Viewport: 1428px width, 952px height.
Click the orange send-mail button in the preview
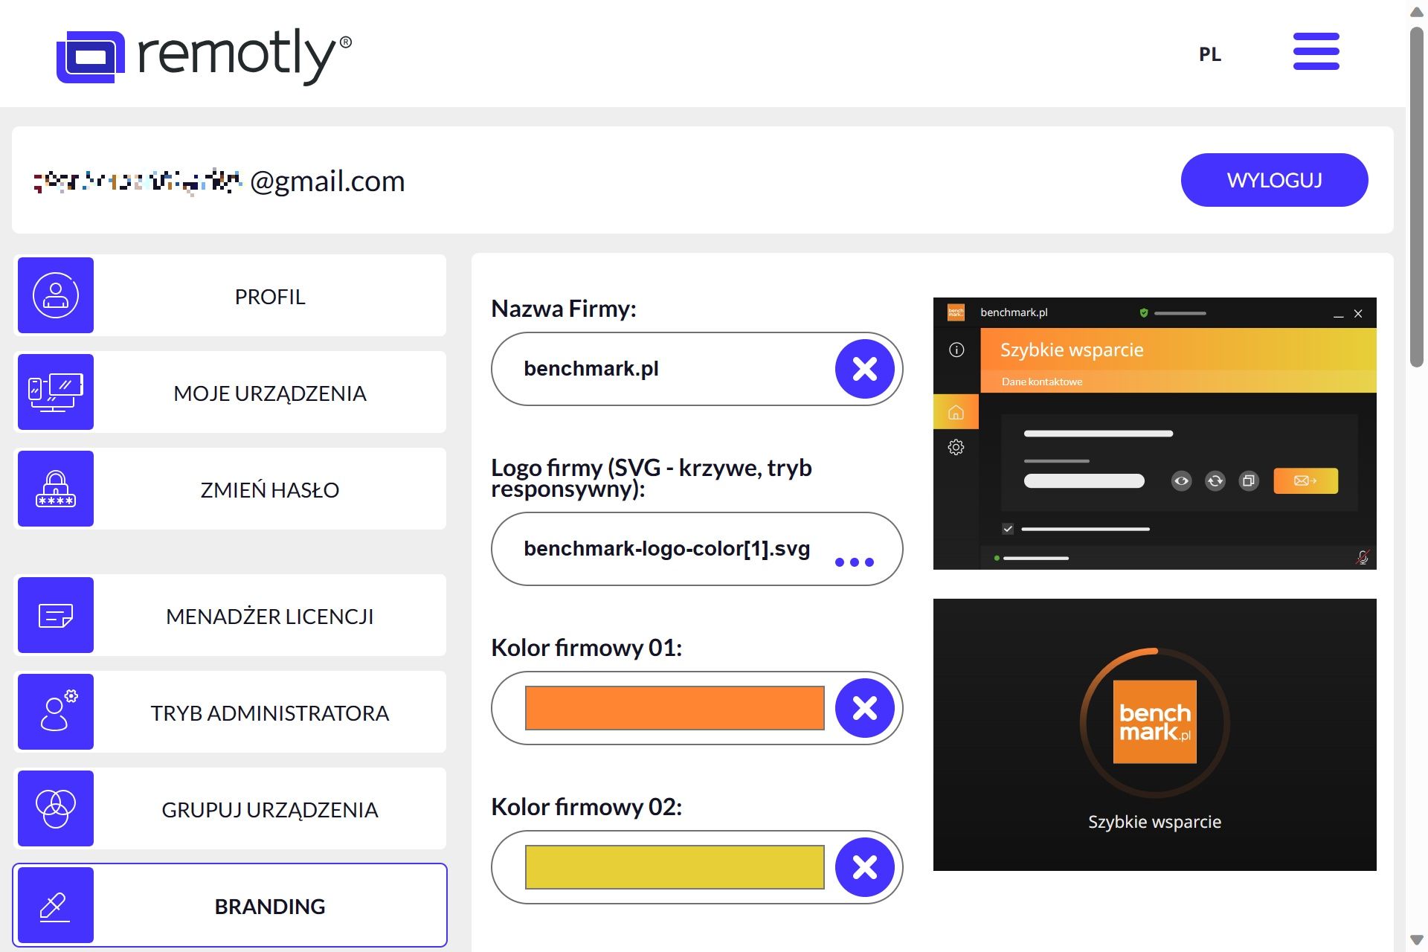click(1306, 481)
